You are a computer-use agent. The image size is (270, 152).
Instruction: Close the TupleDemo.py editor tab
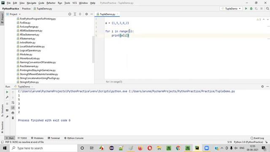(x=118, y=14)
